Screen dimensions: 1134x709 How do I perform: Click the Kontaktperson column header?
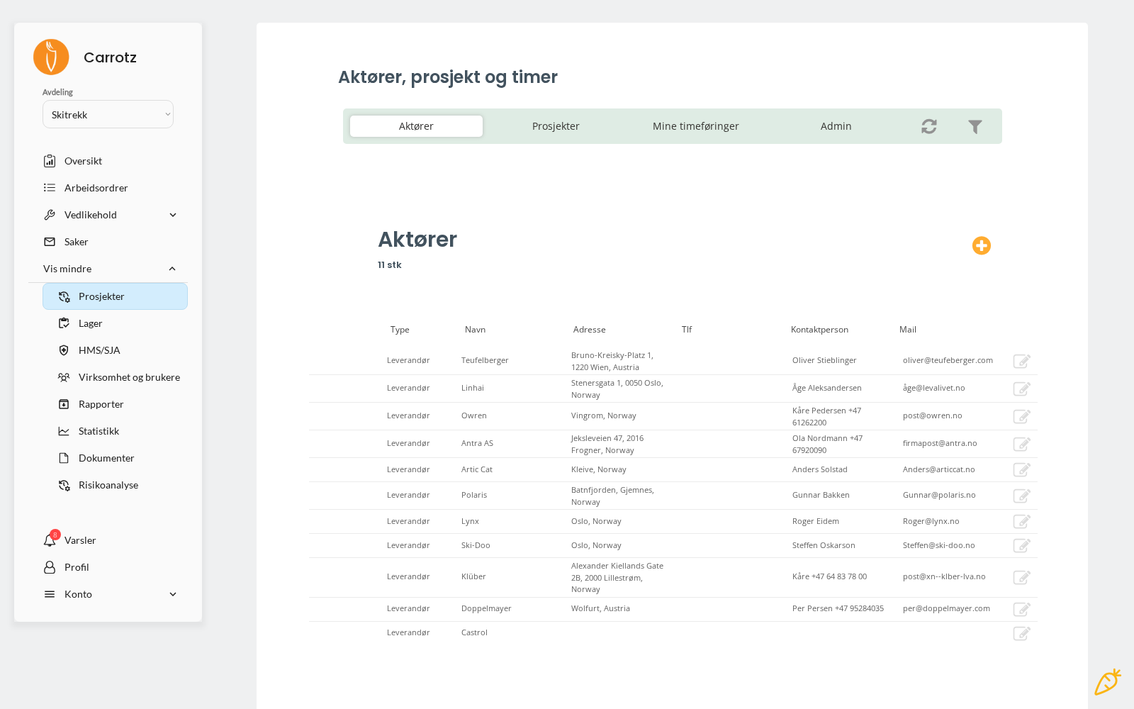819,330
